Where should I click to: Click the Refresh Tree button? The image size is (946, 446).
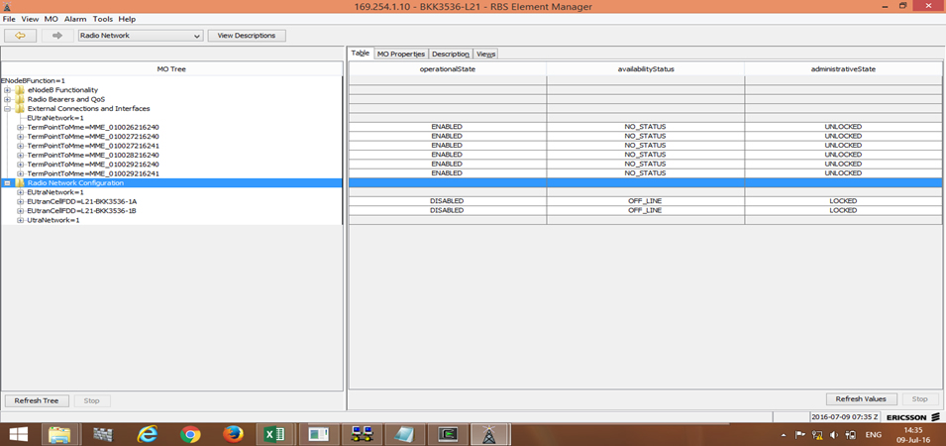point(37,400)
